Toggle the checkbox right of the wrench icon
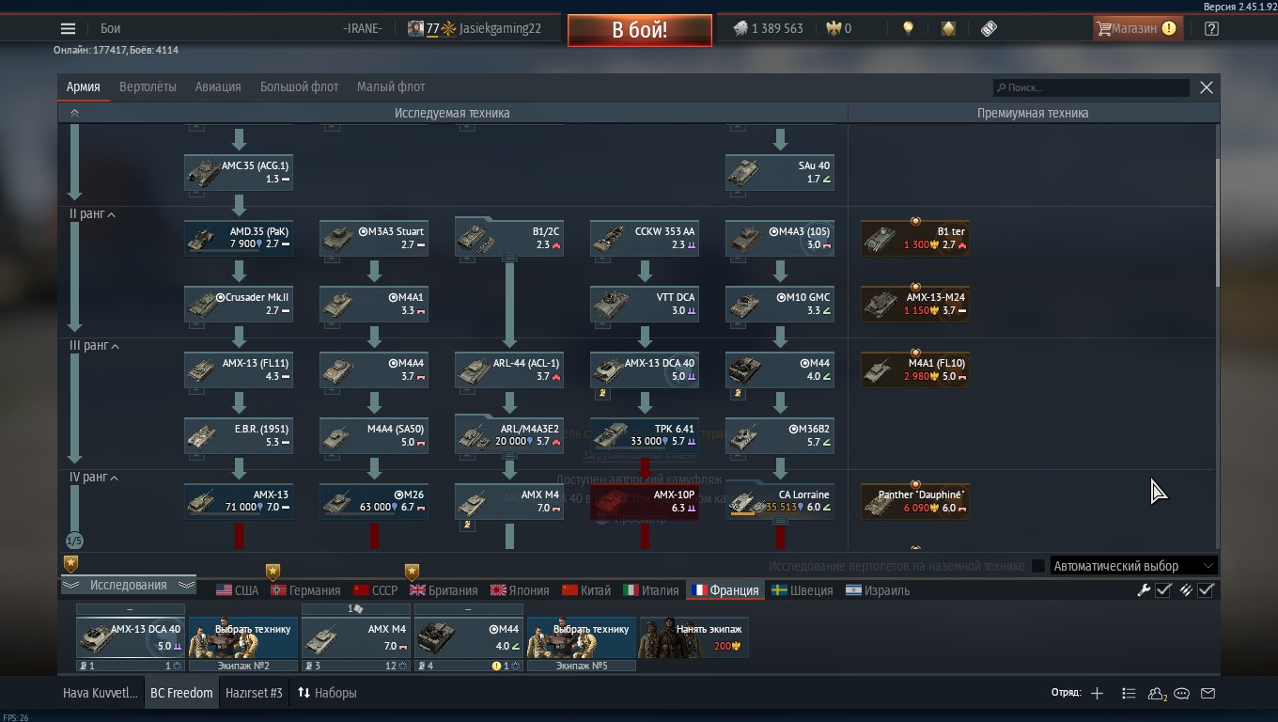Viewport: 1278px width, 722px height. (1163, 590)
